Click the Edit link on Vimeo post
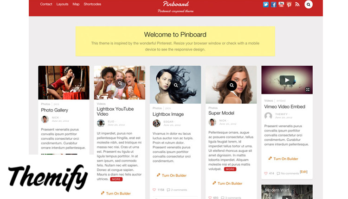 [x=303, y=172]
